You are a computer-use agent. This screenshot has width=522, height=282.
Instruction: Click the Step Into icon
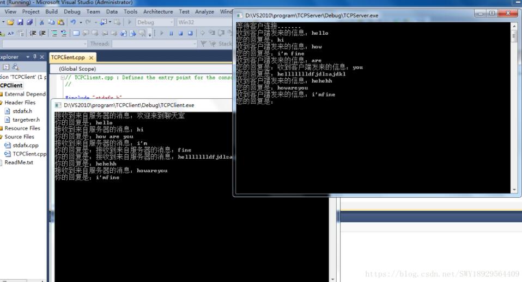[x=212, y=33]
